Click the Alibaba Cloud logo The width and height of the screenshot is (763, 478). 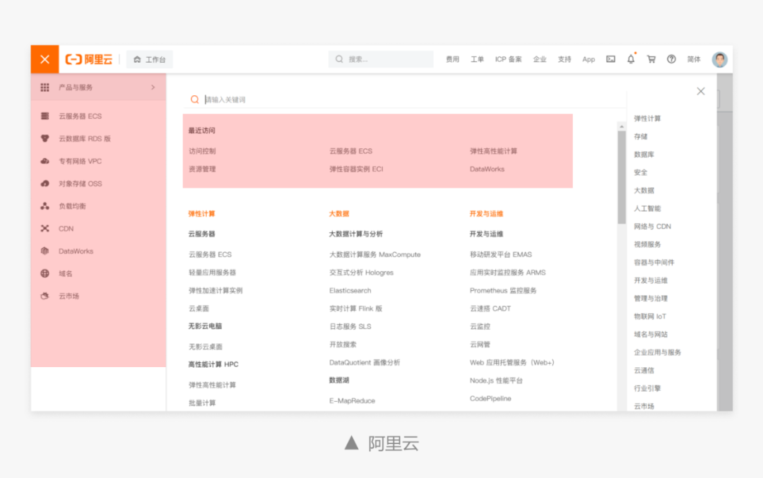[89, 59]
